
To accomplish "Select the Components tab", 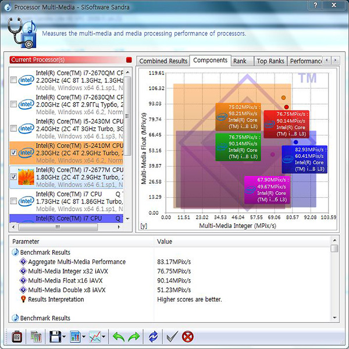I will pyautogui.click(x=210, y=60).
